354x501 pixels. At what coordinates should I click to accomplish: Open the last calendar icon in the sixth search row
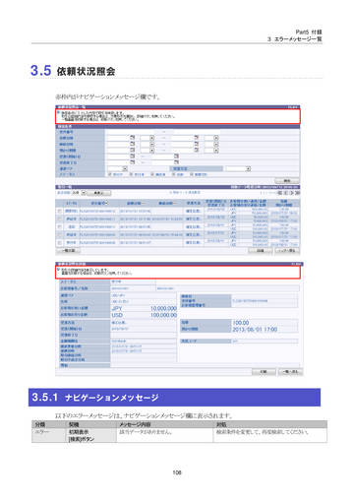point(176,162)
